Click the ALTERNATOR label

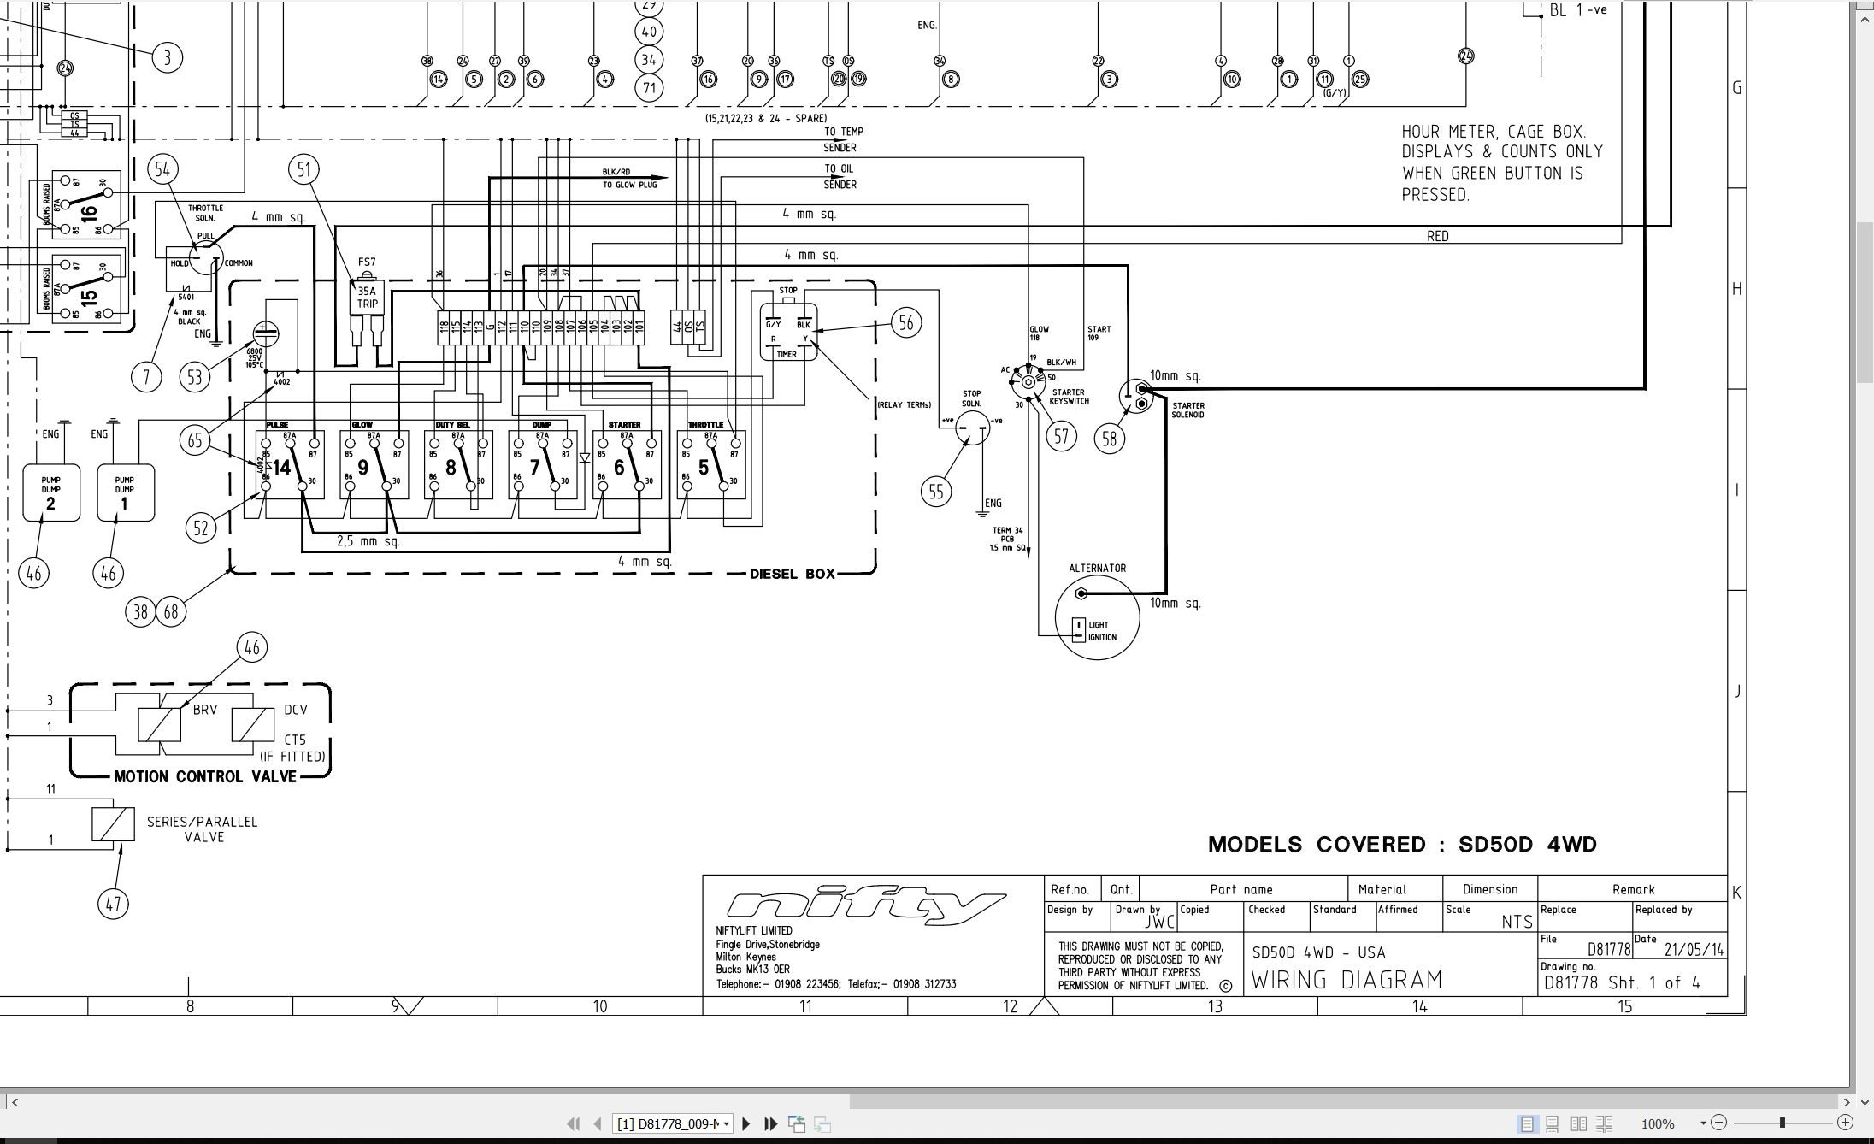[x=1097, y=569]
